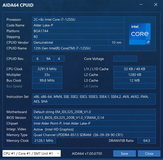The image size is (163, 160).
Task: Click the BIOS version YL613_BIOS value
Action: pos(94,118)
